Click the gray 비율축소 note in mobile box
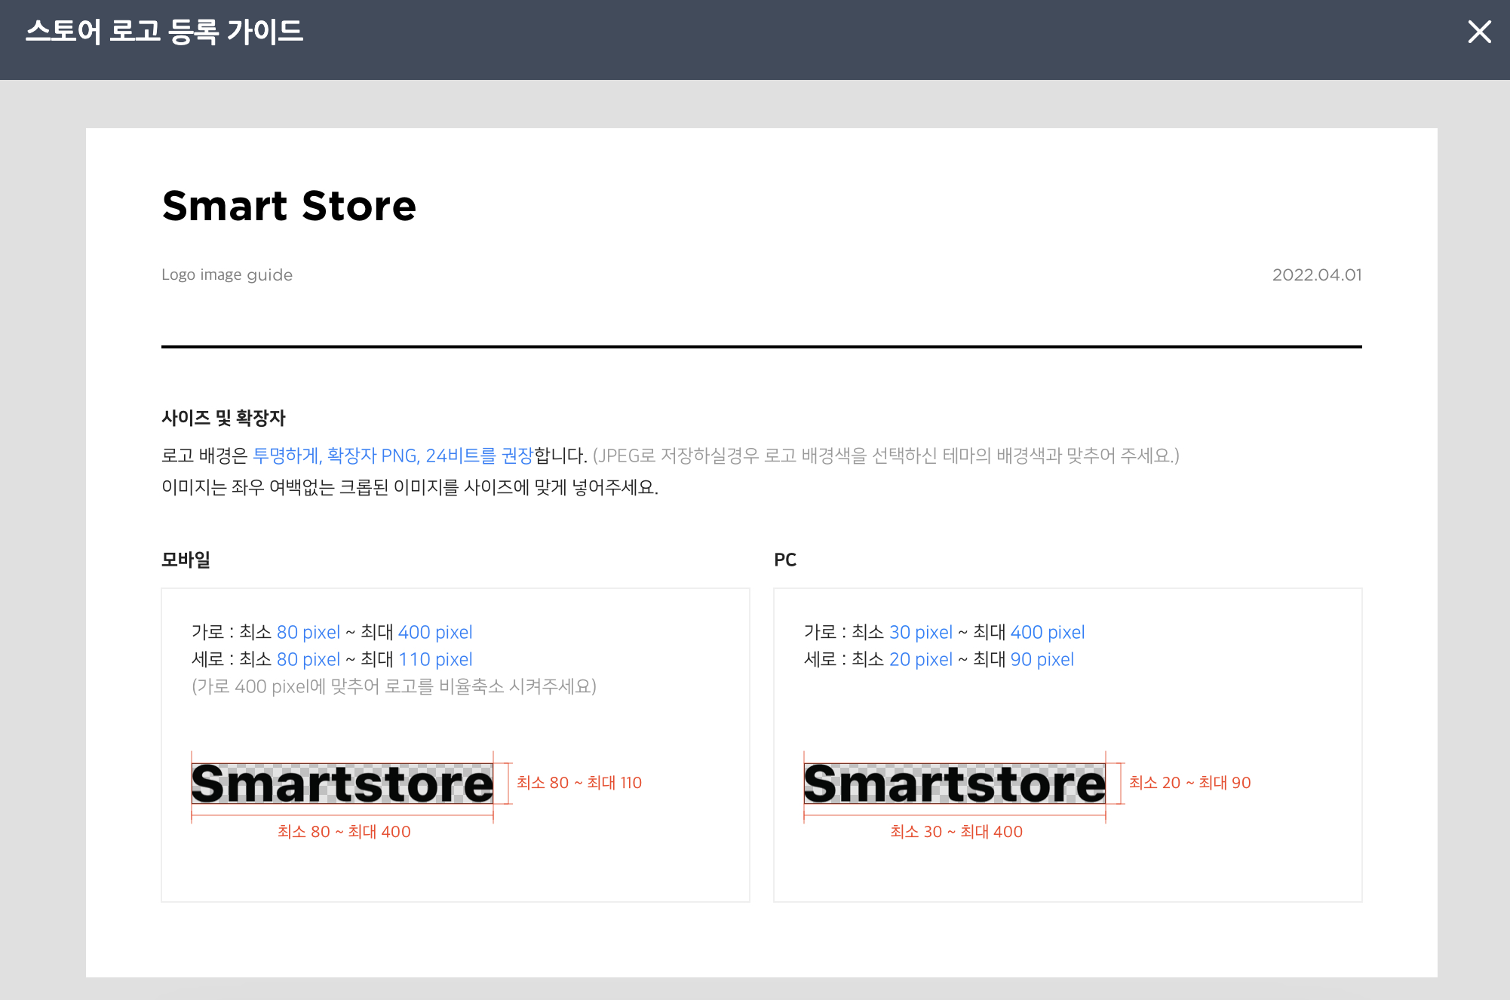 pyautogui.click(x=394, y=686)
